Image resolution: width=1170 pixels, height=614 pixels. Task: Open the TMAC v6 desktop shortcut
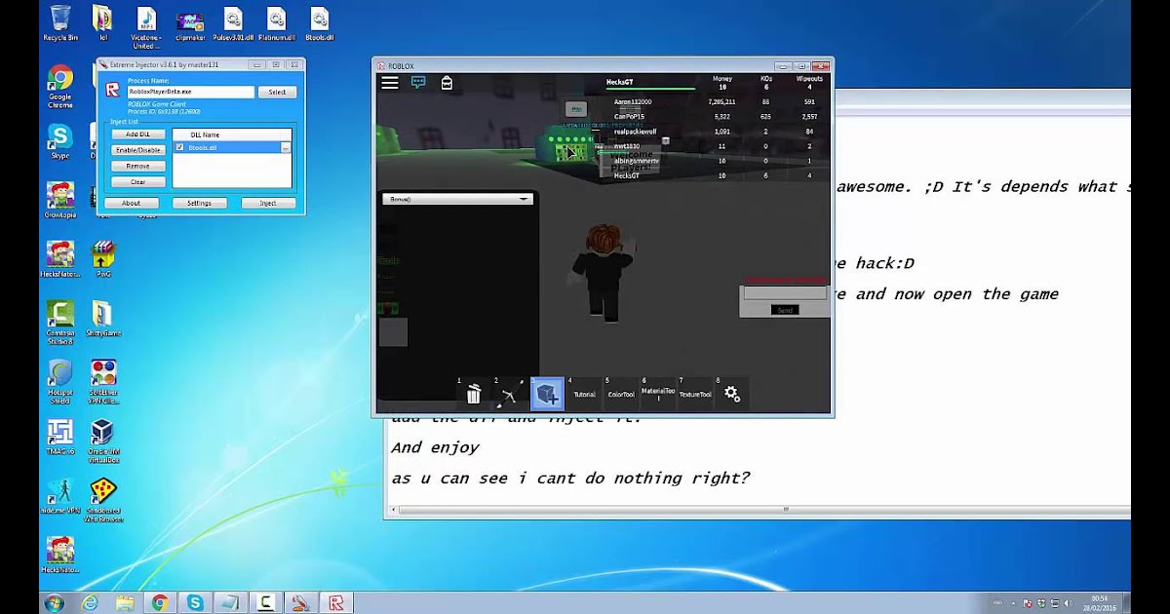[x=60, y=436]
